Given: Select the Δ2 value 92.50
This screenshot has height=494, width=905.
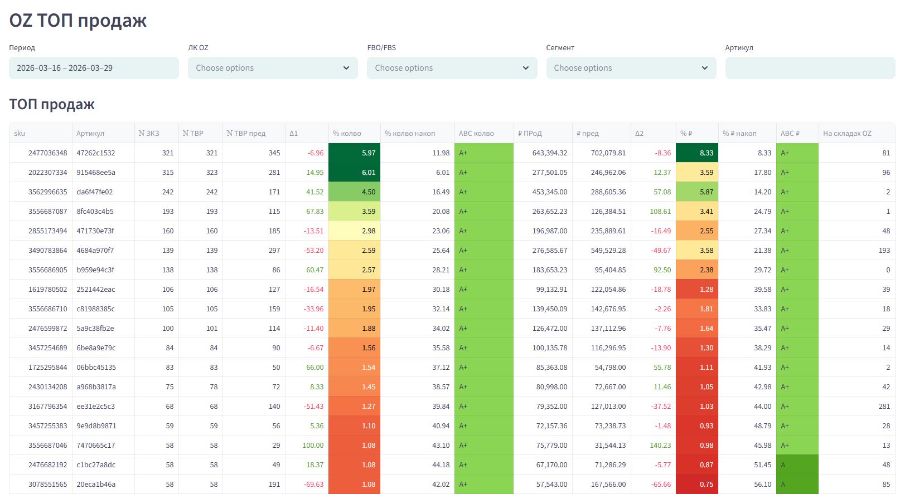Looking at the screenshot, I should click(x=653, y=270).
